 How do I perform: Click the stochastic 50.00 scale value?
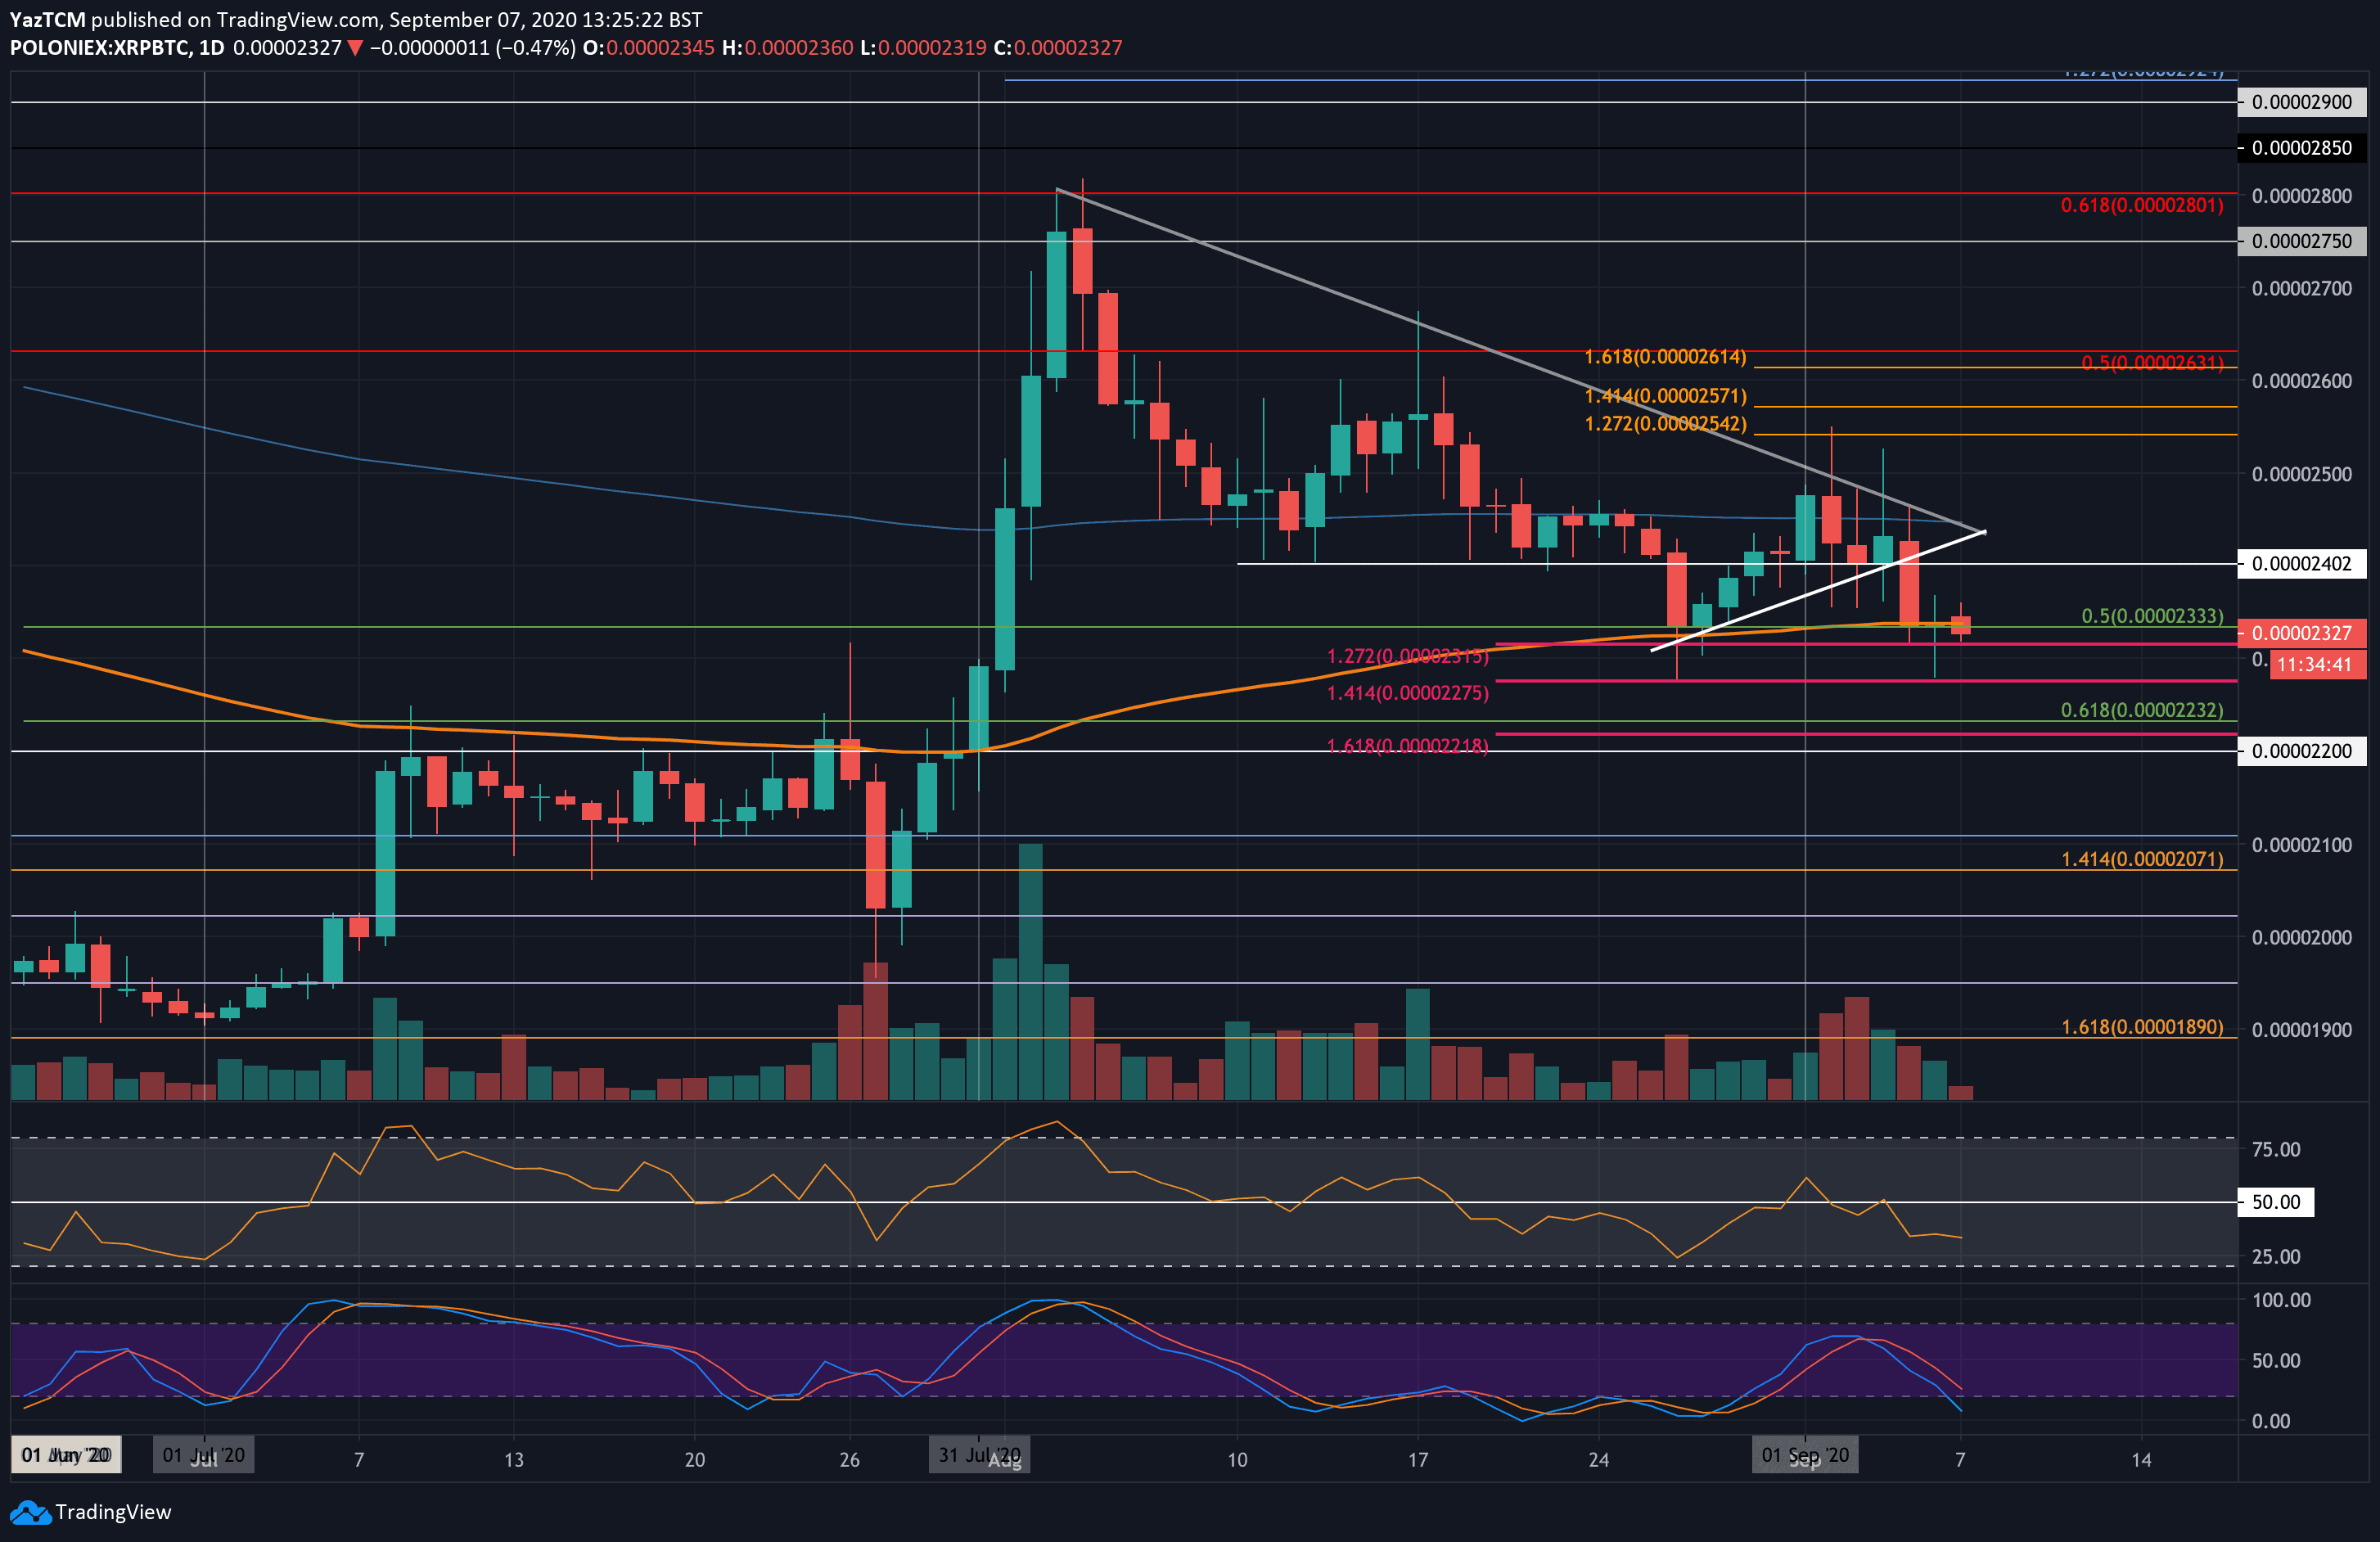tap(2276, 1361)
